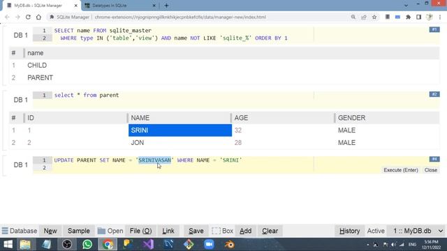
Task: Open the Windows Start menu
Action: (8, 245)
